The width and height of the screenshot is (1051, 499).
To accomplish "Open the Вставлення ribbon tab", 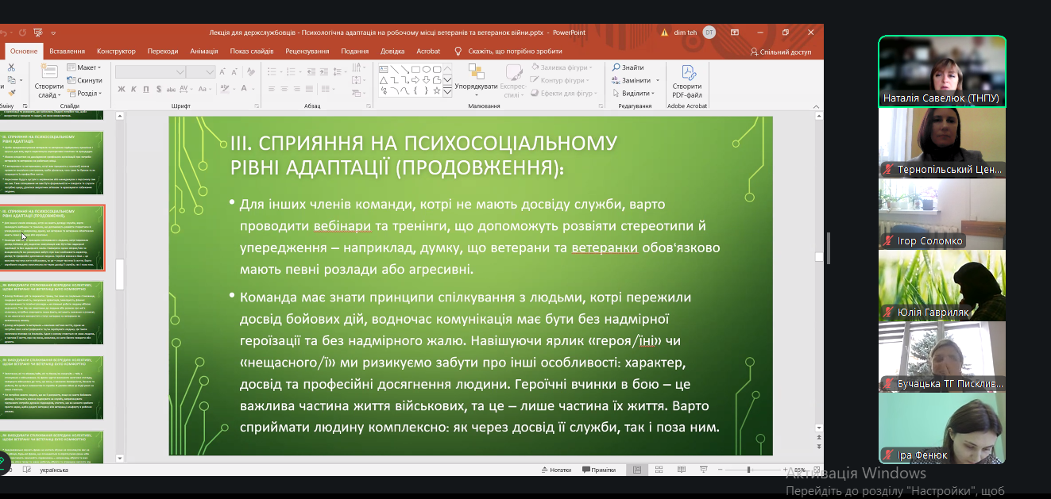I will coord(67,51).
